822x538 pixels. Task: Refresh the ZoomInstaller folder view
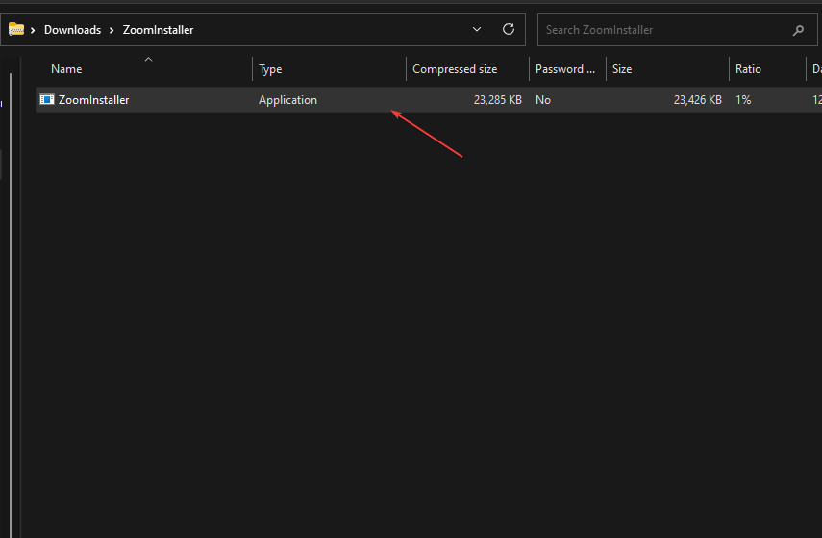[x=508, y=30]
